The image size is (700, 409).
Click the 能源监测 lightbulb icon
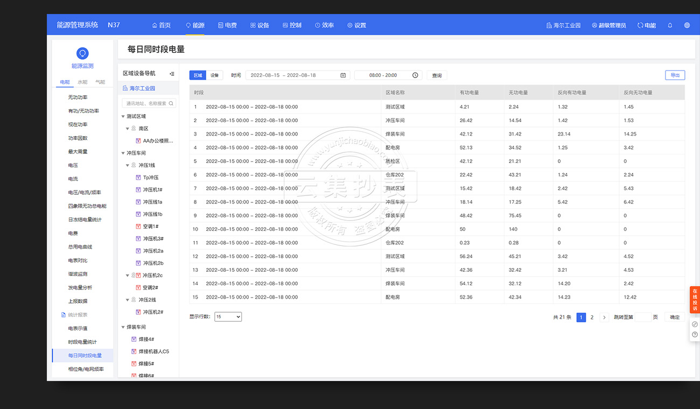tap(82, 53)
